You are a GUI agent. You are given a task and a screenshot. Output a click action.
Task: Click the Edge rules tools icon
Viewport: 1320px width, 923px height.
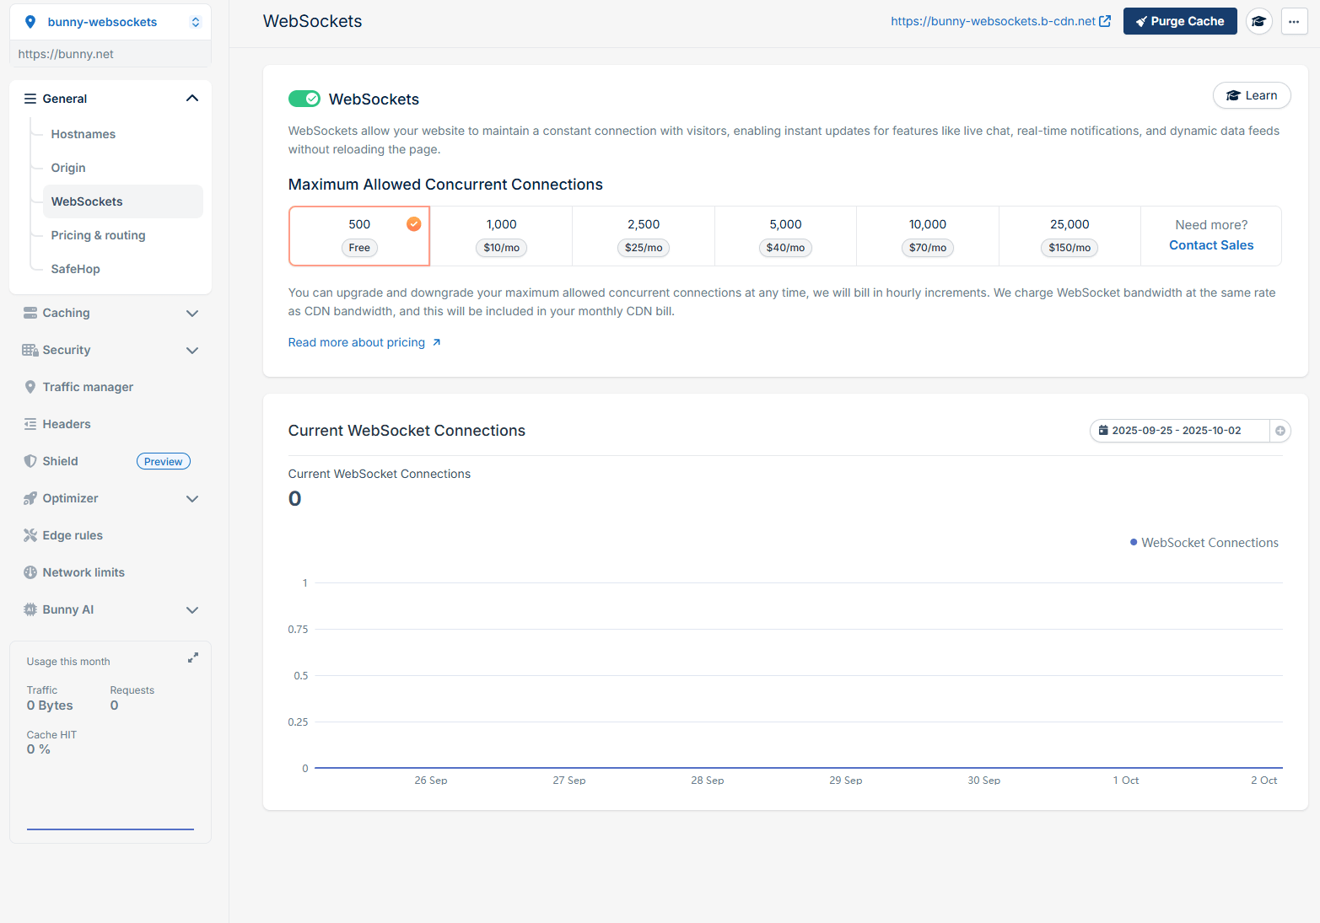(x=30, y=535)
